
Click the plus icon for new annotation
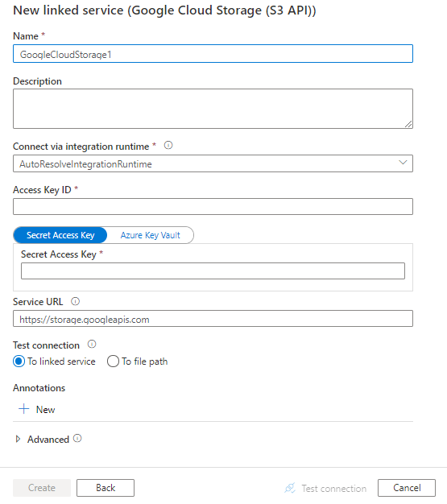24,409
